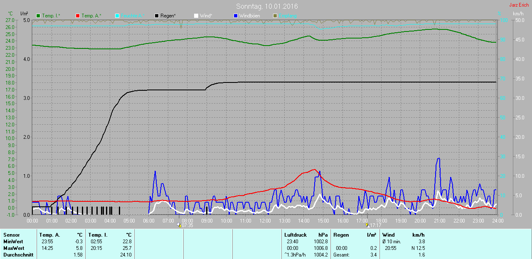Click the Luftdruck header in the stats table
Image resolution: width=532 pixels, height=259 pixels.
(296, 235)
